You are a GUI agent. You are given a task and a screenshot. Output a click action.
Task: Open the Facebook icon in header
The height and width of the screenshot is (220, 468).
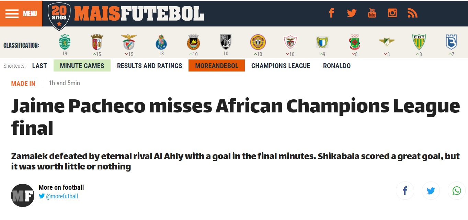click(331, 13)
